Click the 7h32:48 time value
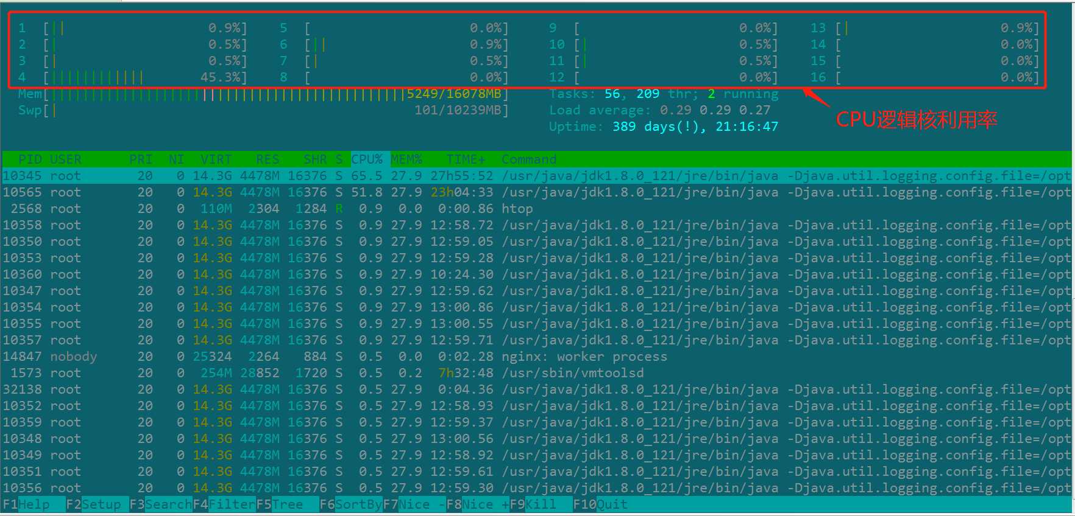The image size is (1075, 516). pyautogui.click(x=466, y=373)
